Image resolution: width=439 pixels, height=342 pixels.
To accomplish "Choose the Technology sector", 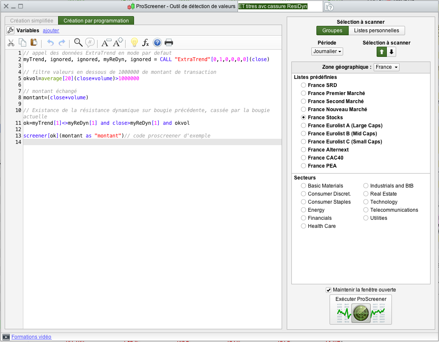I will (x=366, y=202).
